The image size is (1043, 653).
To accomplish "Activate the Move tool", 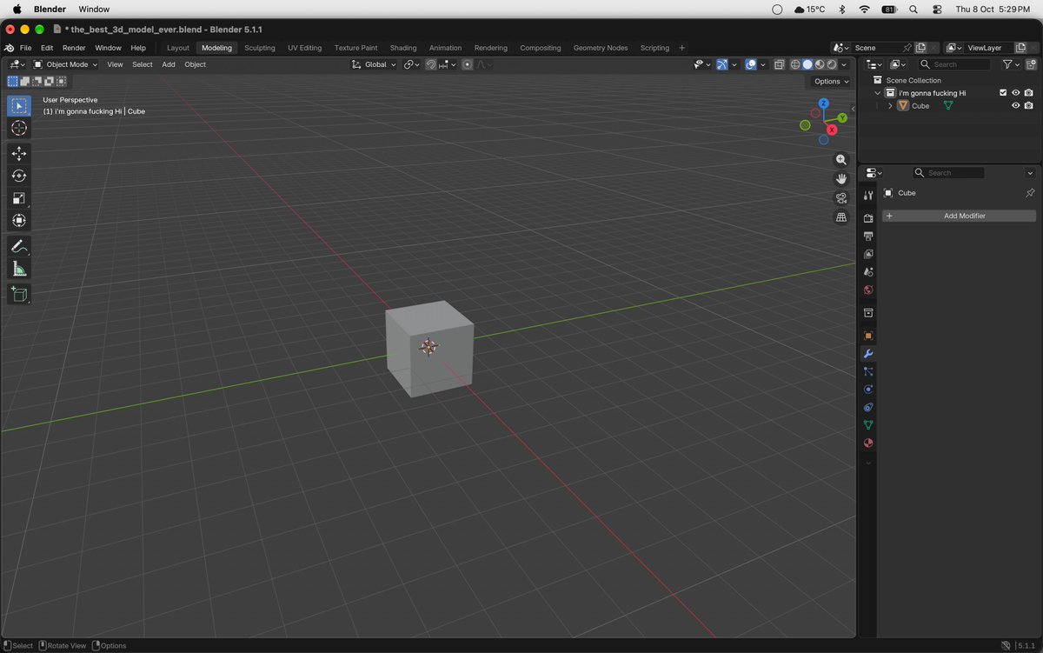I will 19,154.
